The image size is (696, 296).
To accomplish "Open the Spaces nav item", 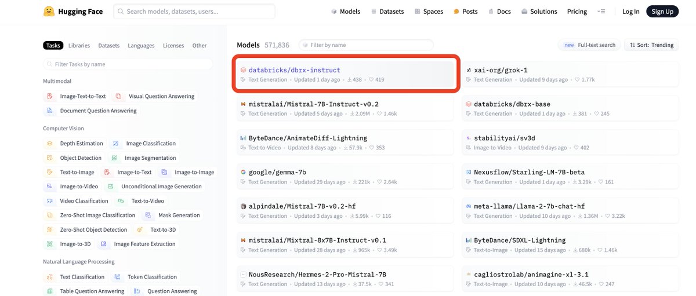I will [429, 12].
